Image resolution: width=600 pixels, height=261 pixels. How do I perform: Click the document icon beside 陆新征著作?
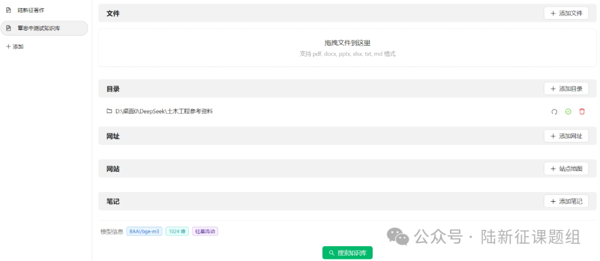tap(8, 10)
